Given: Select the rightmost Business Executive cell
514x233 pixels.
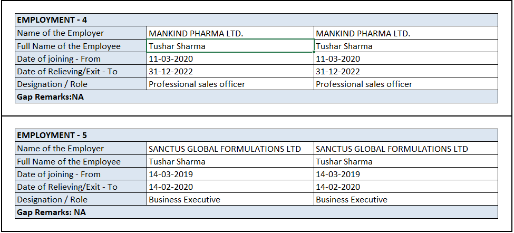Looking at the screenshot, I should pyautogui.click(x=405, y=199).
